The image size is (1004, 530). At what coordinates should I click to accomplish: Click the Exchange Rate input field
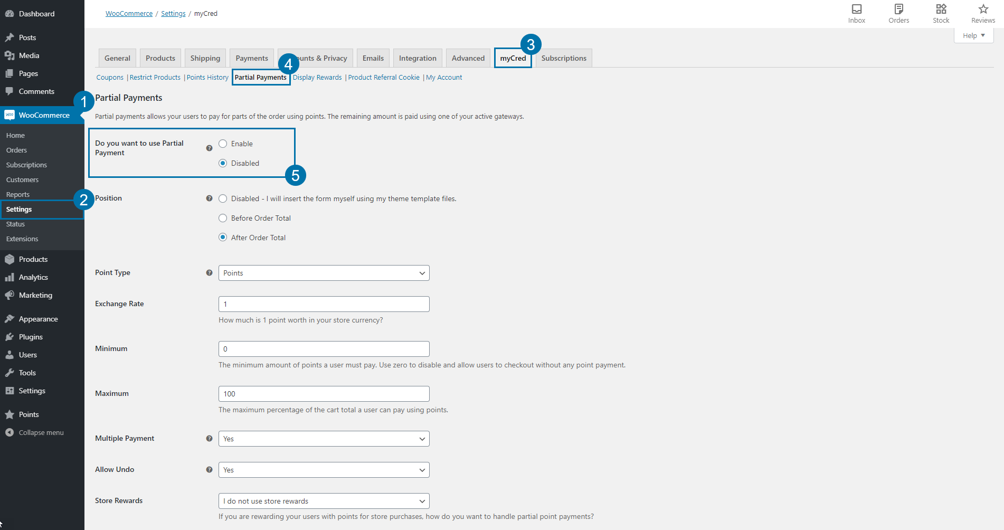(324, 304)
